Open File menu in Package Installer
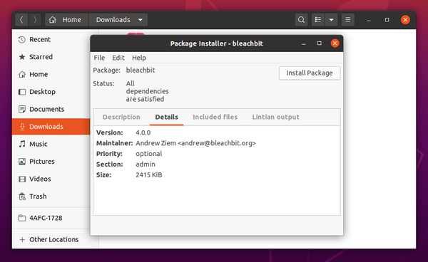 pyautogui.click(x=99, y=58)
